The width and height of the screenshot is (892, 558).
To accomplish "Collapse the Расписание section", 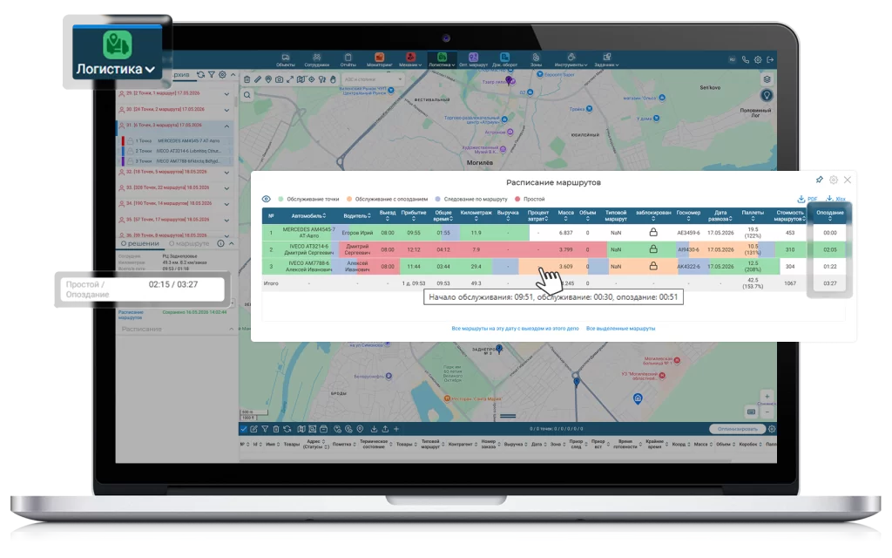I will click(231, 329).
